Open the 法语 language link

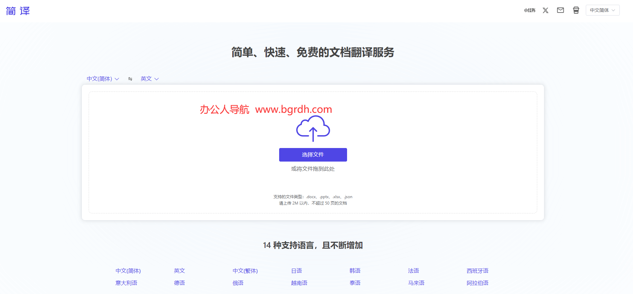[x=414, y=271]
